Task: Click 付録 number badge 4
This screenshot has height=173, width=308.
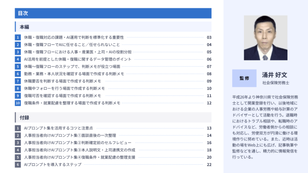Action: [x=18, y=150]
